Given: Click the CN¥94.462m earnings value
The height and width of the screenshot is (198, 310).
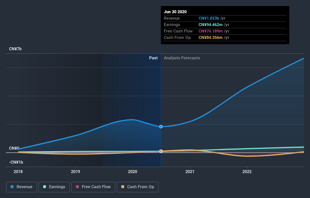Looking at the screenshot, I should pyautogui.click(x=211, y=25).
